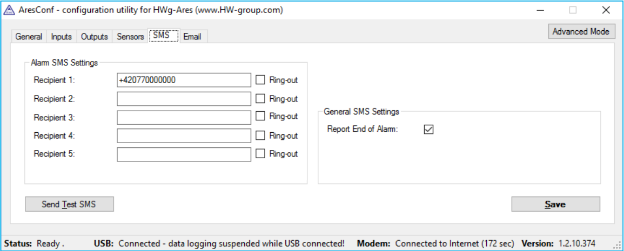Viewport: 624px width, 251px height.
Task: Switch to Advanced Mode
Action: 581,31
